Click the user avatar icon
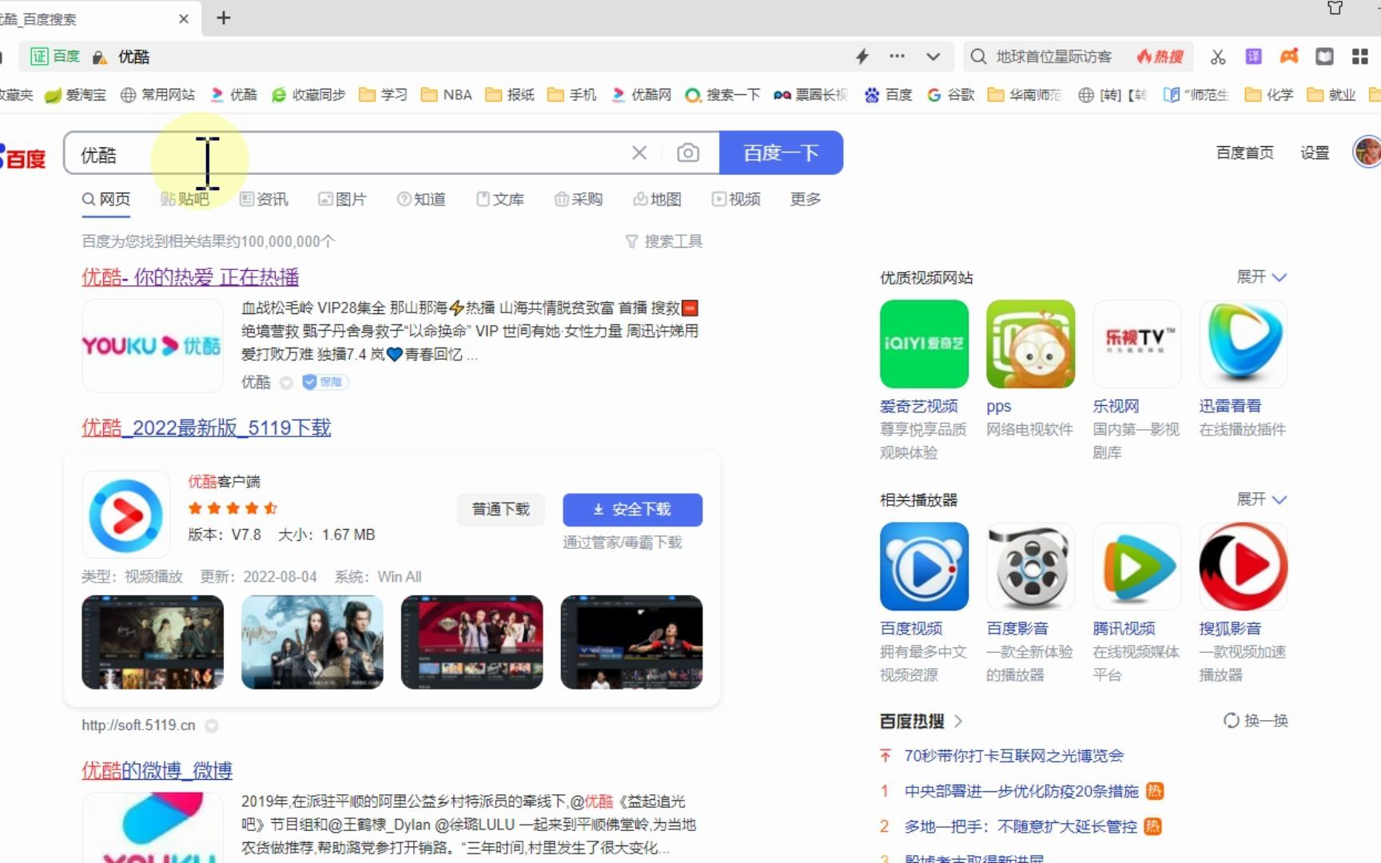Image resolution: width=1381 pixels, height=863 pixels. point(1367,152)
